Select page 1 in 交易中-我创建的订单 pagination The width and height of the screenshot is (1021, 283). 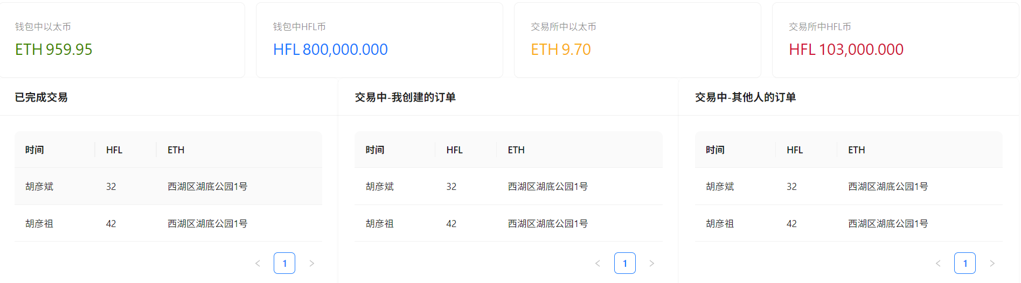(625, 263)
